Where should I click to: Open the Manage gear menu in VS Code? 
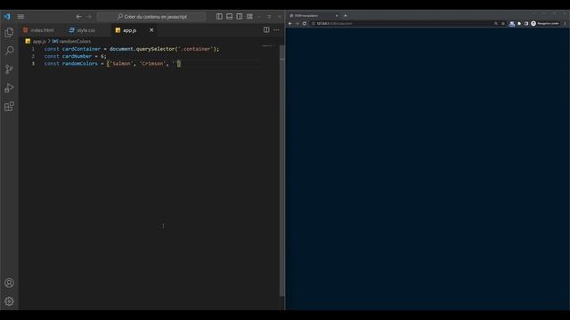pyautogui.click(x=9, y=301)
